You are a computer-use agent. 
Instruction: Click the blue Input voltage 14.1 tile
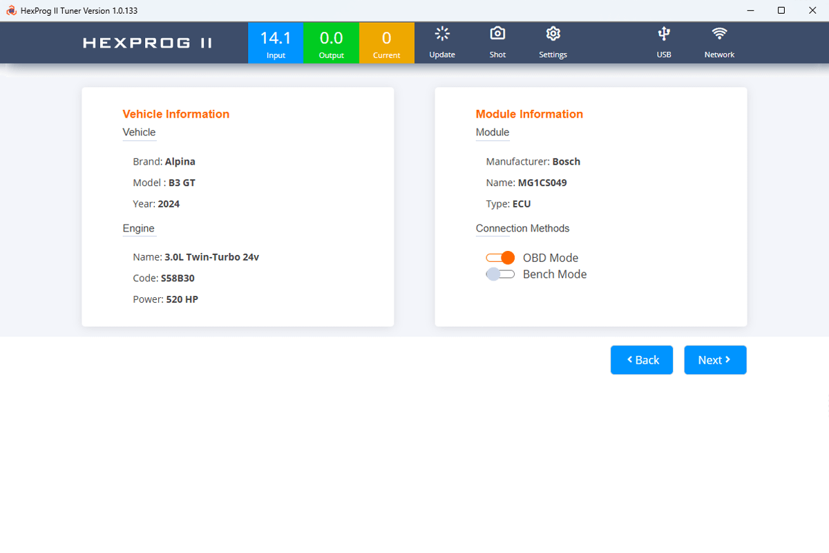coord(276,43)
